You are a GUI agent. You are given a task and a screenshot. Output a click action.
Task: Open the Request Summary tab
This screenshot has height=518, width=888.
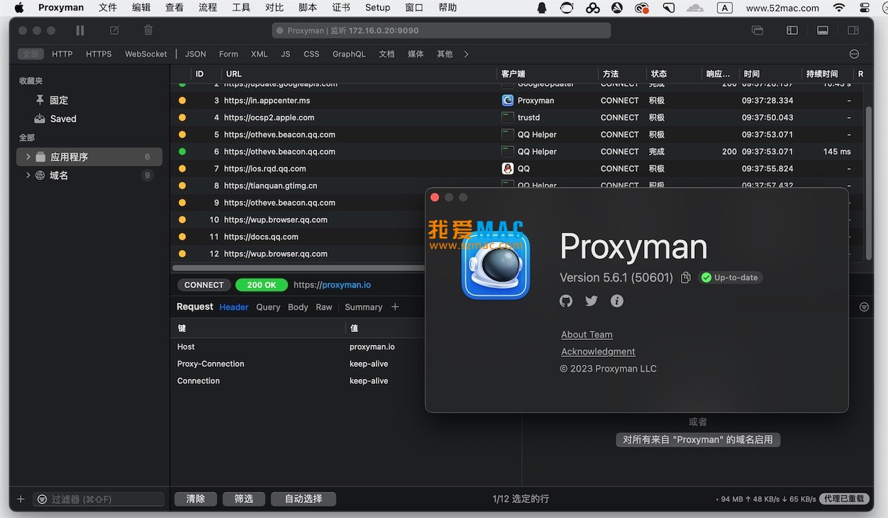coord(364,307)
